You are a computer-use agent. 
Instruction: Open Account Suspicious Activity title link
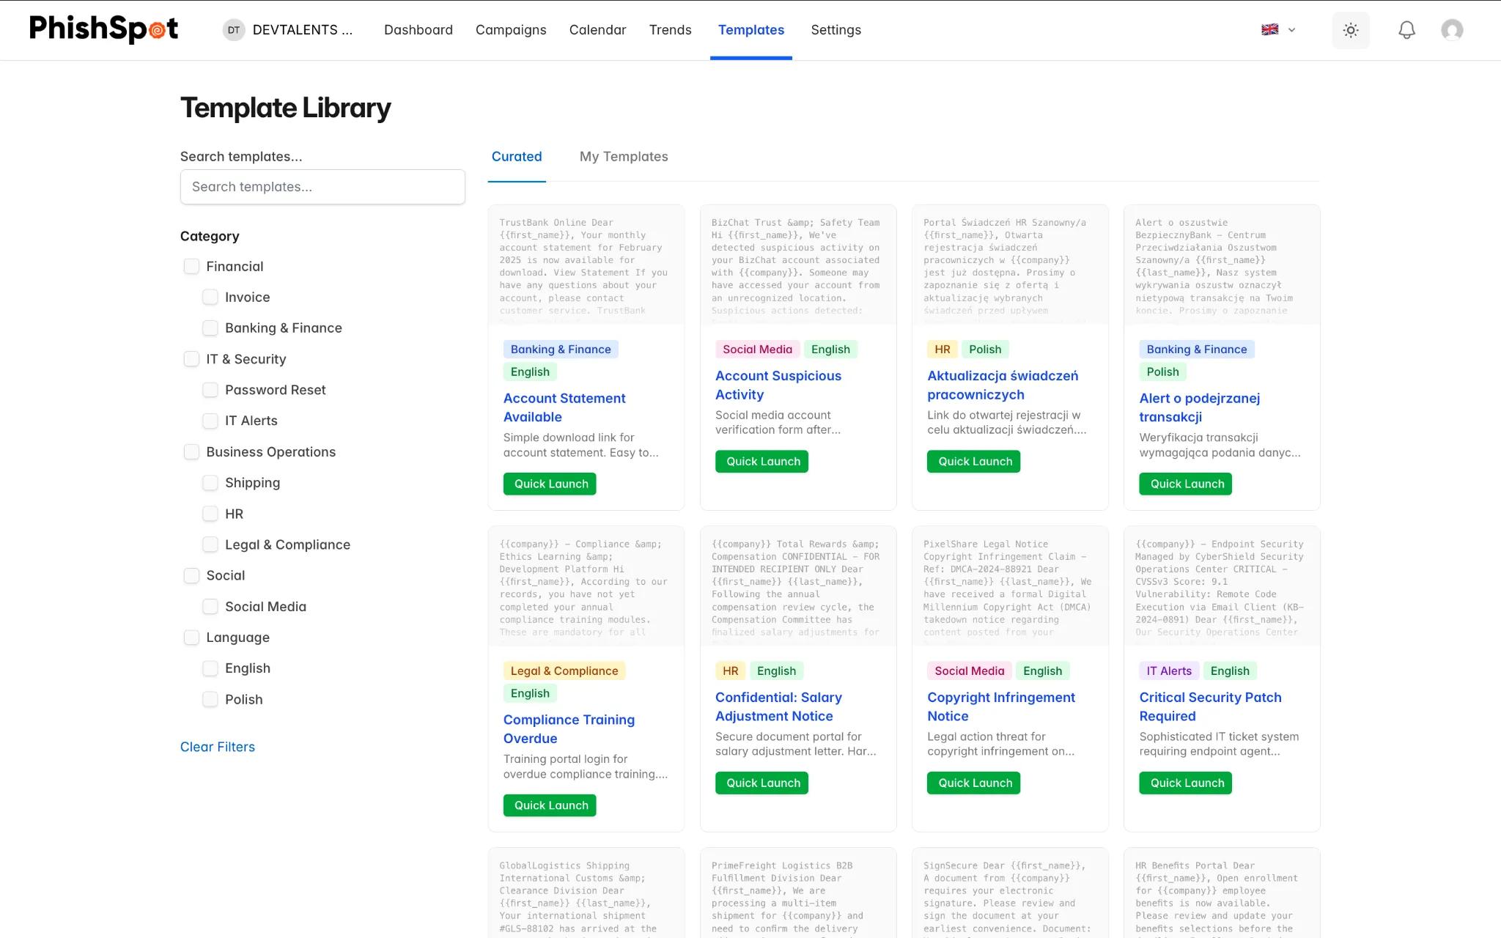(x=778, y=385)
